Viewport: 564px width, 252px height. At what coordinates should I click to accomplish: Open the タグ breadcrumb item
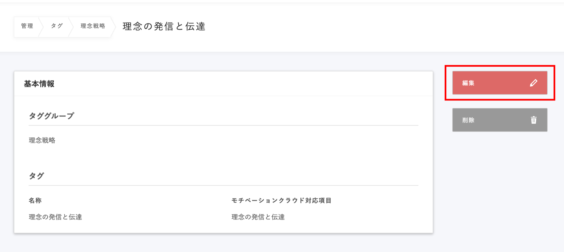click(x=57, y=26)
